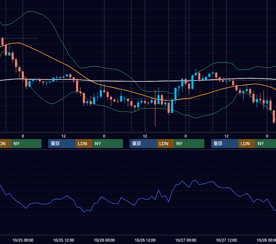The height and width of the screenshot is (244, 276).
Task: Click the 10/25 00:00 date label
Action: pyautogui.click(x=23, y=240)
